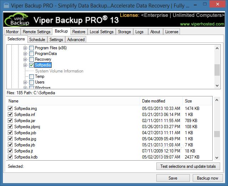Switch to the Monitor tab
This screenshot has width=228, height=186.
tap(12, 32)
